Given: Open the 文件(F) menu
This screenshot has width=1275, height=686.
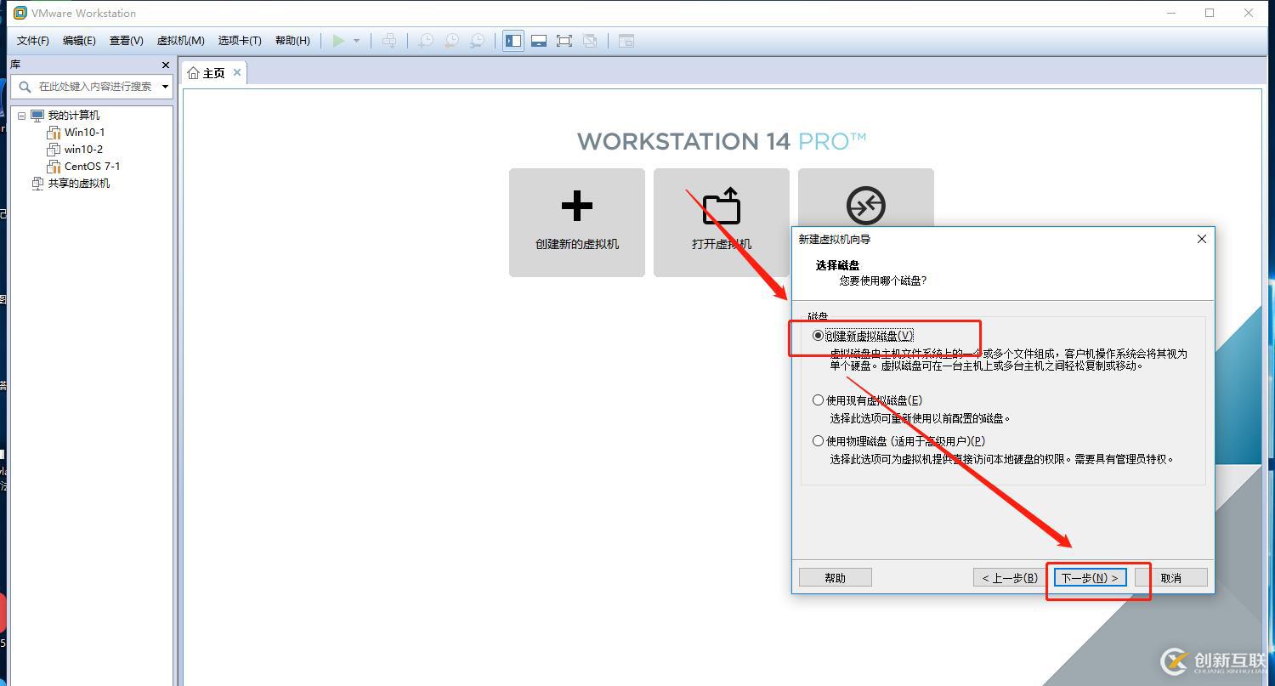Looking at the screenshot, I should point(33,41).
